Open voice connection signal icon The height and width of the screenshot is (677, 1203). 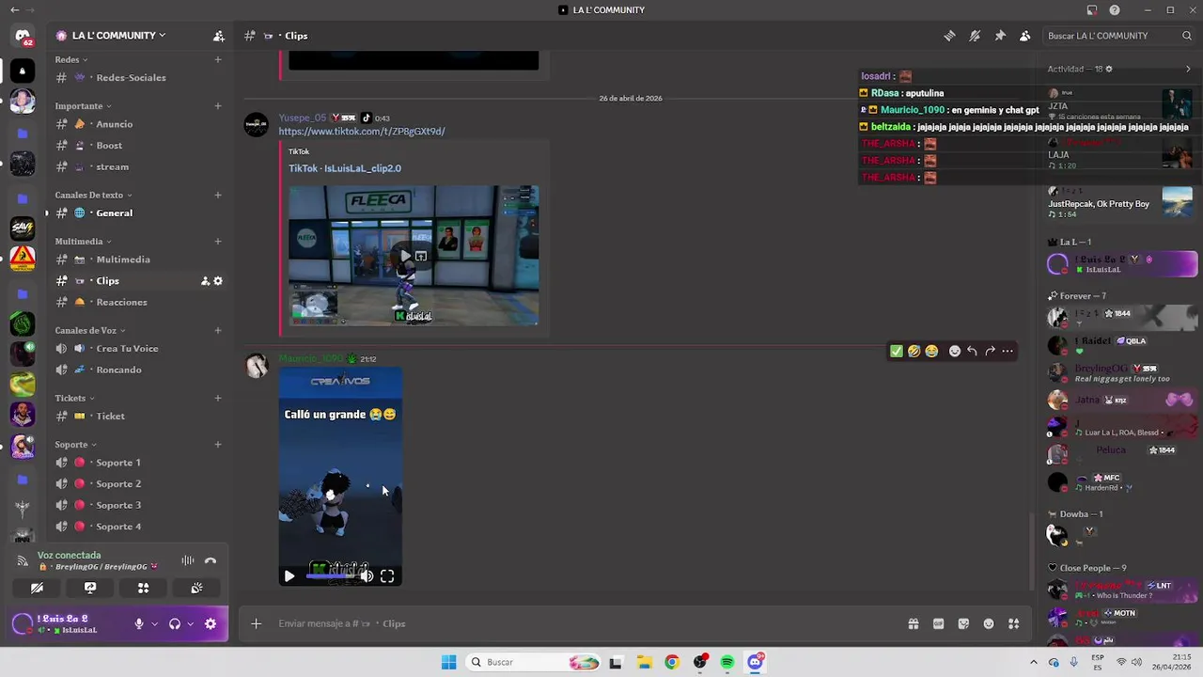[x=23, y=560]
